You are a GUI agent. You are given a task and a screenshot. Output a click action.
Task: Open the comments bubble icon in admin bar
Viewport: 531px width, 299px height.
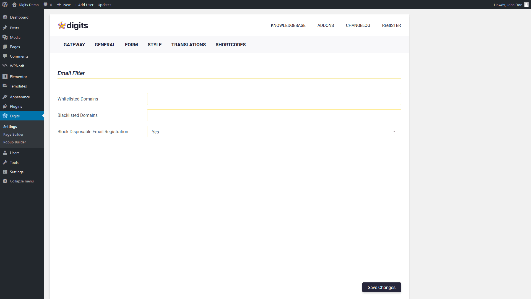coord(46,4)
